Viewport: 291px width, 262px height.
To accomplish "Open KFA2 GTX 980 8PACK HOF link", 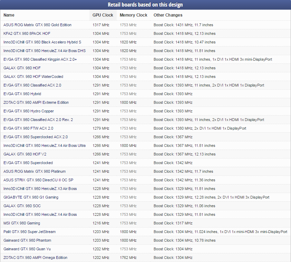I will click(x=27, y=33).
